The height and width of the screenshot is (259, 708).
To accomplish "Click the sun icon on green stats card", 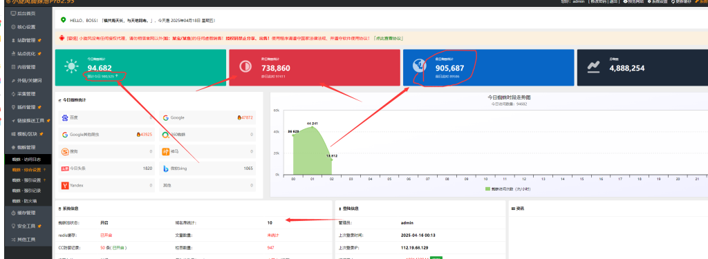I will [71, 66].
